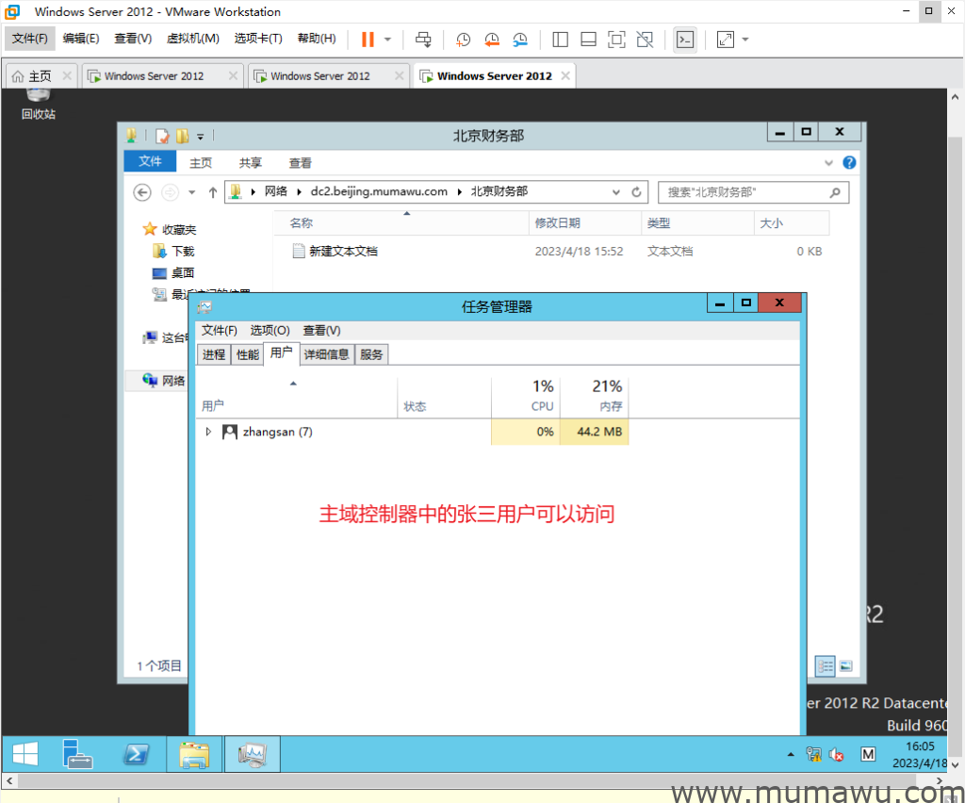Open Explorer 查看 ribbon tab

(301, 162)
